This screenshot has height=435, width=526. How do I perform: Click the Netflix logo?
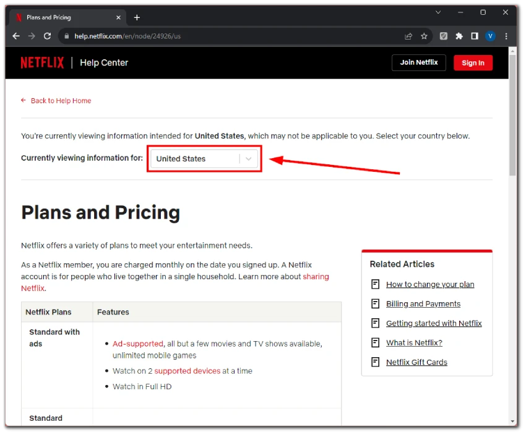42,62
